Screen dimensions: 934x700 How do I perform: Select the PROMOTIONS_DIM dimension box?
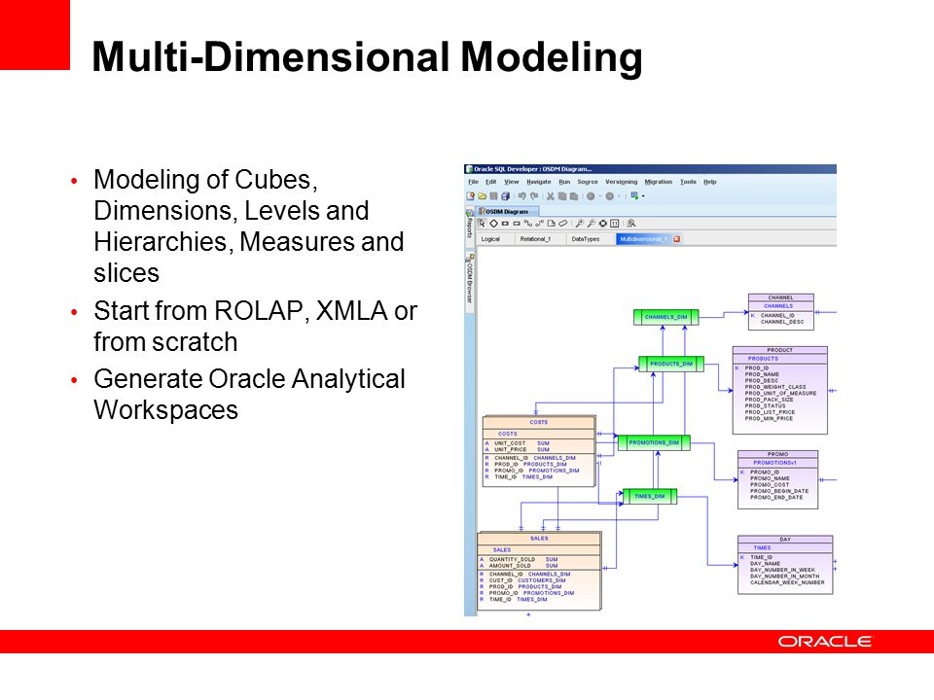(x=654, y=442)
